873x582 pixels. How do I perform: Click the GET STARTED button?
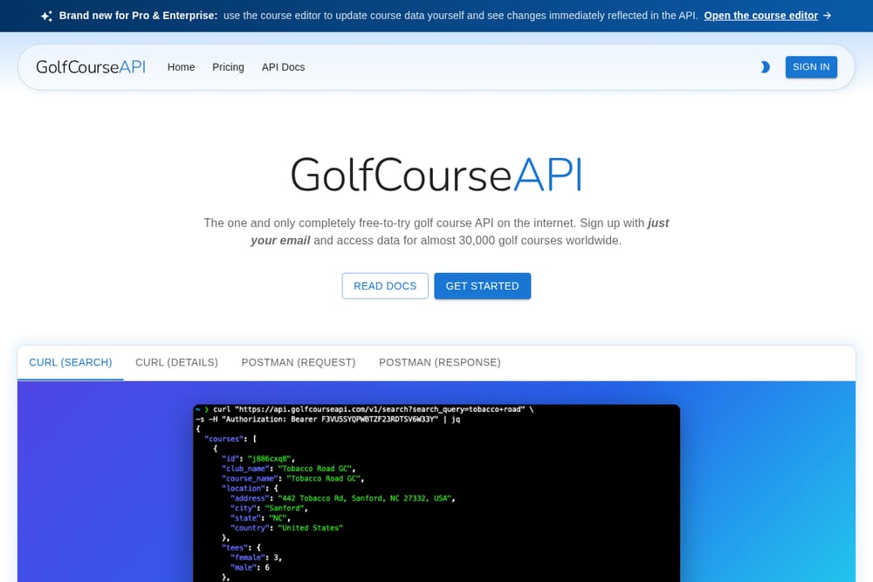pos(482,285)
